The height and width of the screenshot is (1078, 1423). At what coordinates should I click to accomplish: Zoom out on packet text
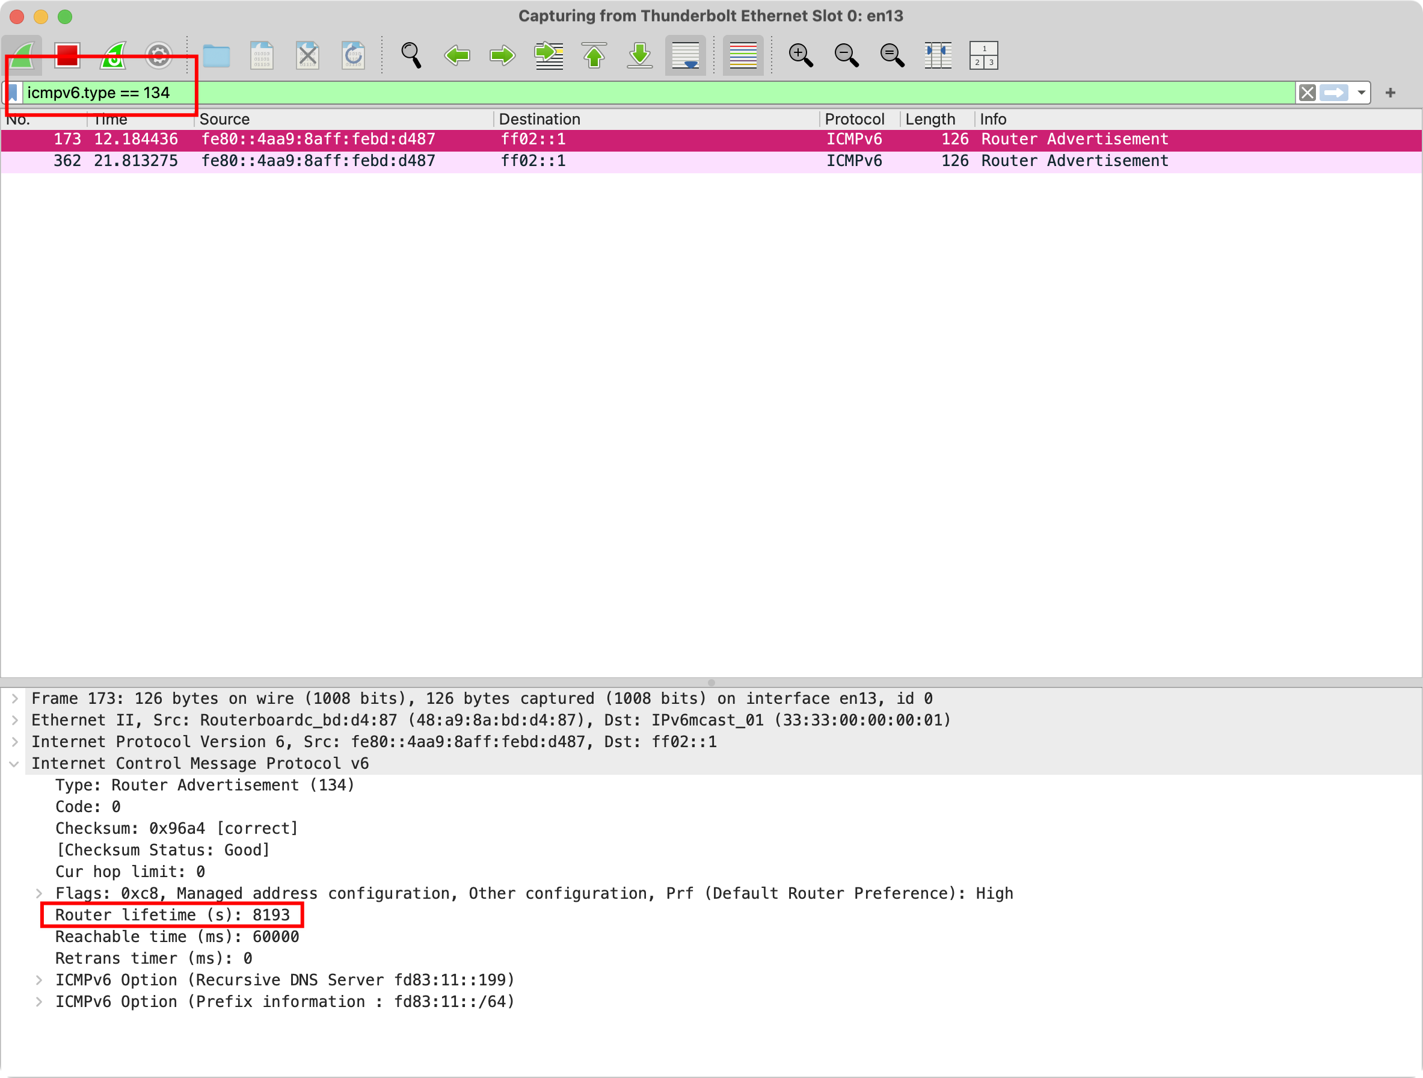pos(847,55)
